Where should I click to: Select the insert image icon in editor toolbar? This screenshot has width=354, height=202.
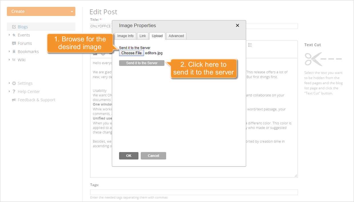coord(95,53)
